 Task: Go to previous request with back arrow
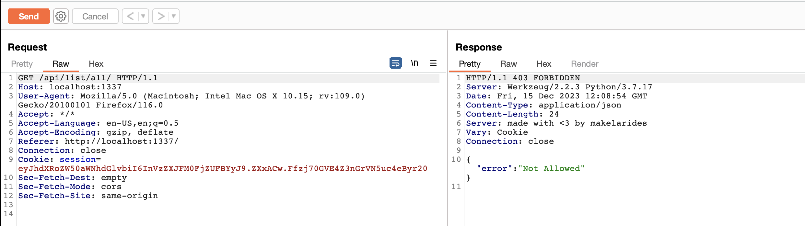(130, 16)
